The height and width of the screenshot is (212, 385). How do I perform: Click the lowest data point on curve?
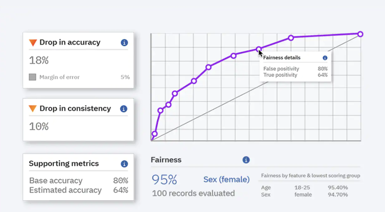154,134
